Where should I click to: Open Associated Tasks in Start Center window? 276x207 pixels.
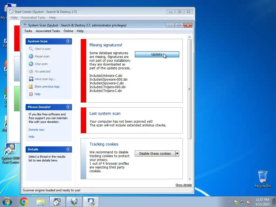[33, 18]
